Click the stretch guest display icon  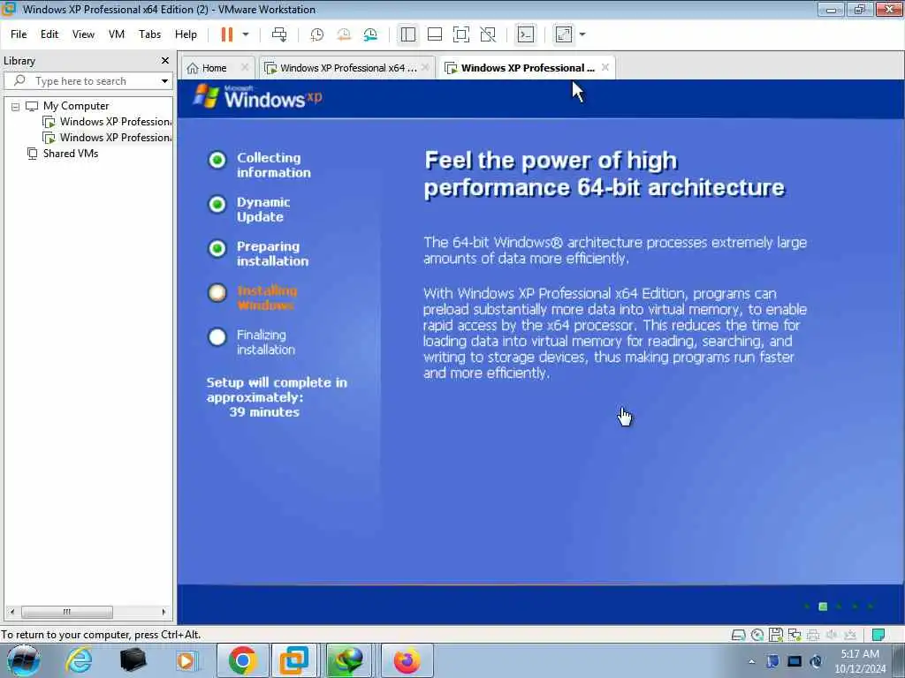(564, 34)
